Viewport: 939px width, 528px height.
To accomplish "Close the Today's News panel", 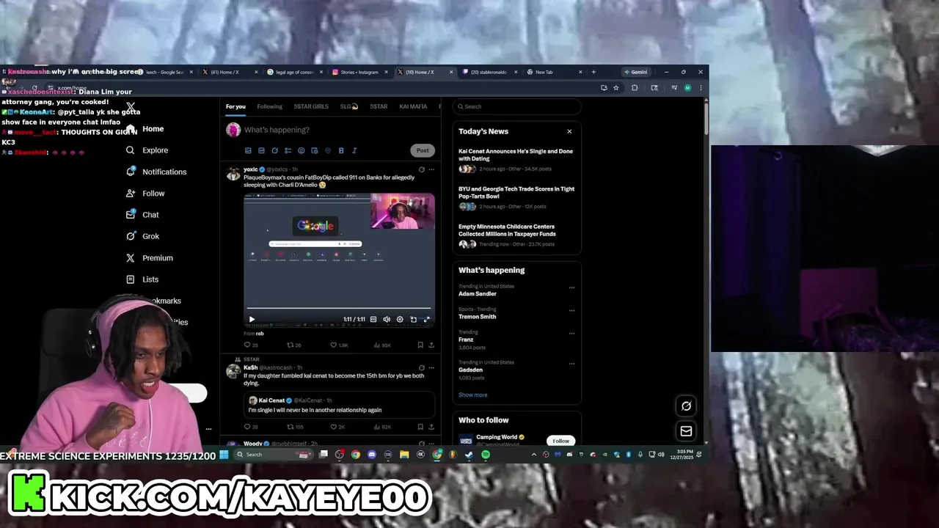I will (x=569, y=131).
